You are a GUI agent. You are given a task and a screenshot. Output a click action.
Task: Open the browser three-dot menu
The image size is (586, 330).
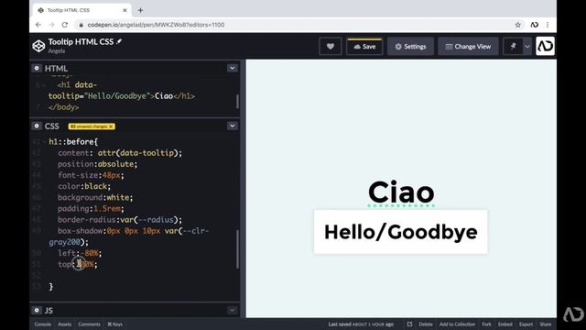(x=548, y=25)
